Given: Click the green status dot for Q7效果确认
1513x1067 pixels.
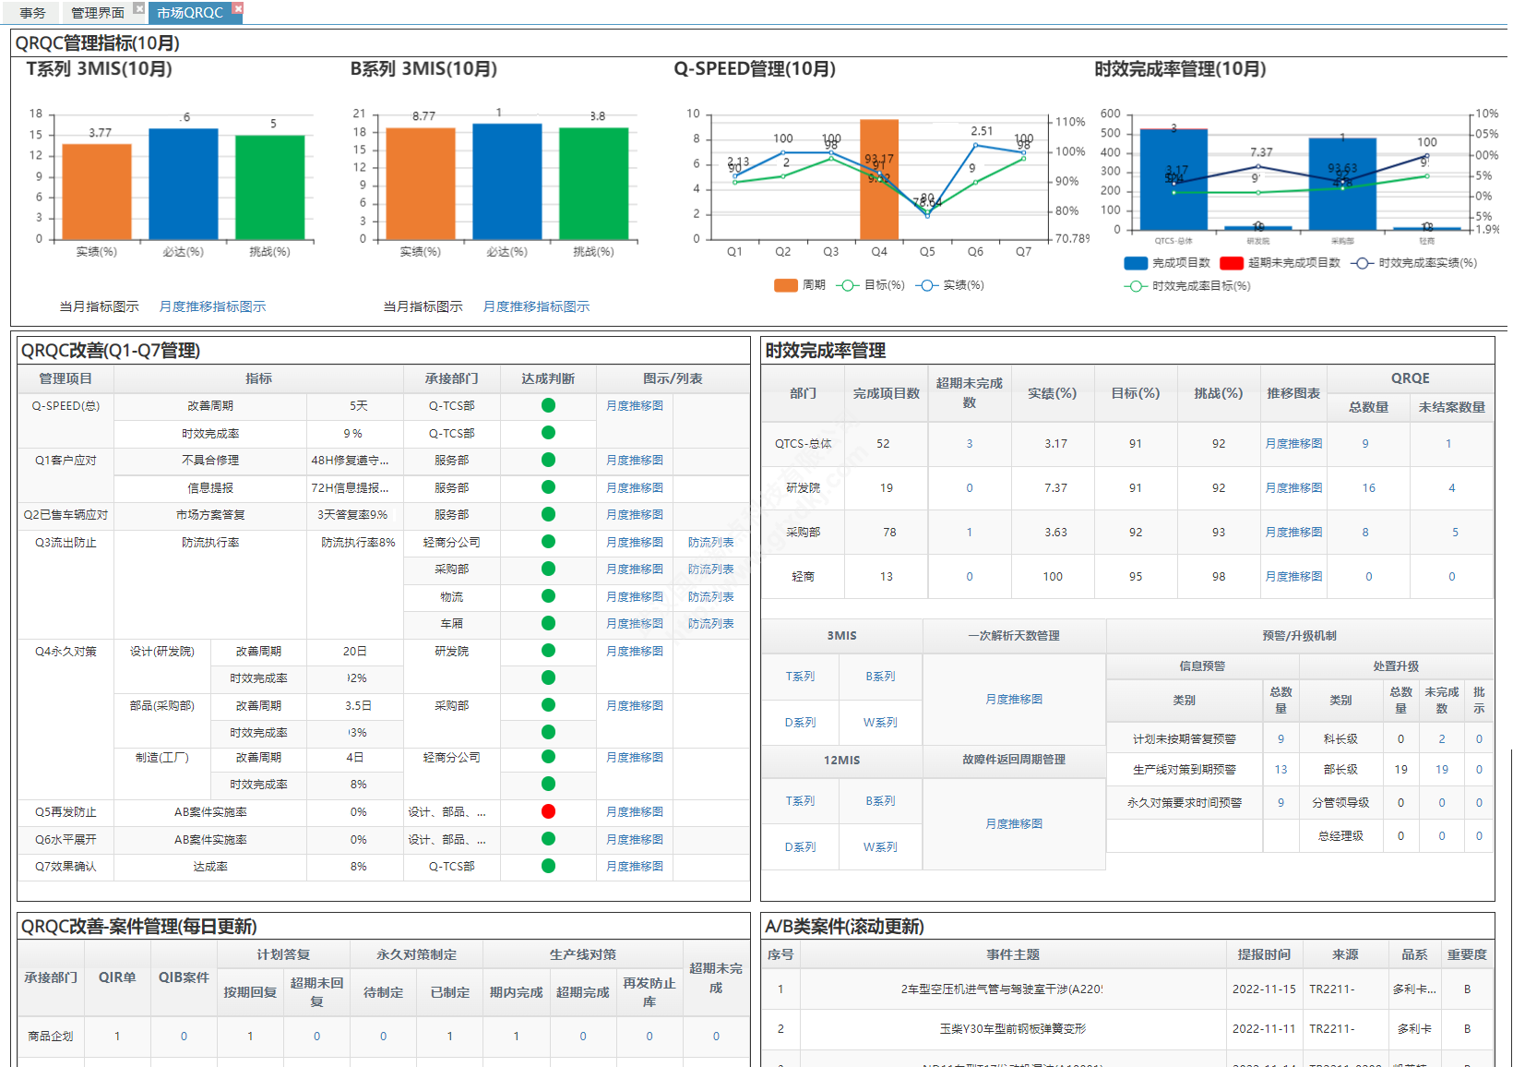Looking at the screenshot, I should click(x=548, y=866).
